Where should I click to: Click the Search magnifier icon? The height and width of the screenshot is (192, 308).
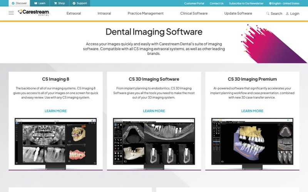[x=268, y=13]
